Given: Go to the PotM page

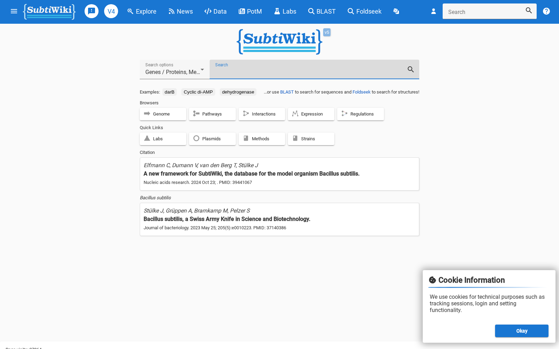Looking at the screenshot, I should point(250,12).
